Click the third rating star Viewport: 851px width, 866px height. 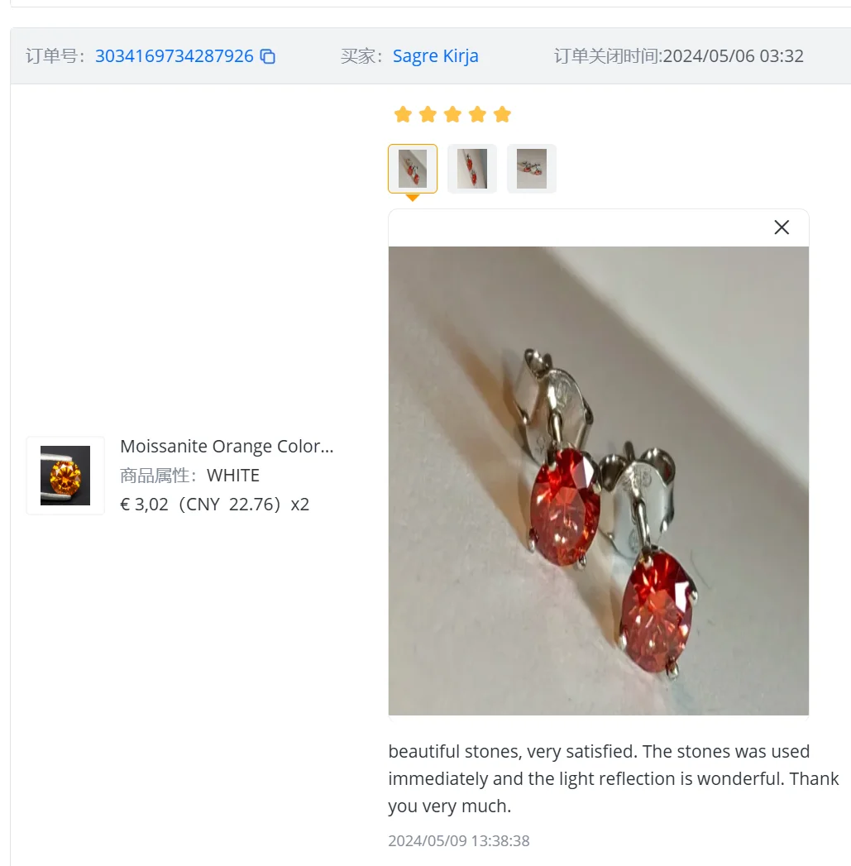pyautogui.click(x=453, y=114)
